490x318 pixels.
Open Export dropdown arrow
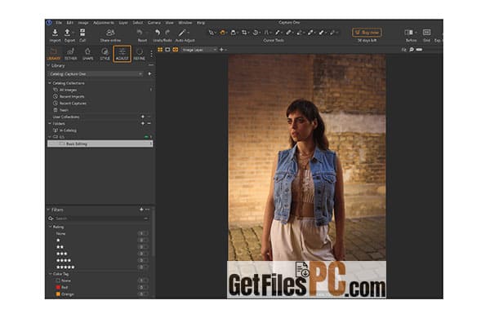pyautogui.click(x=73, y=33)
